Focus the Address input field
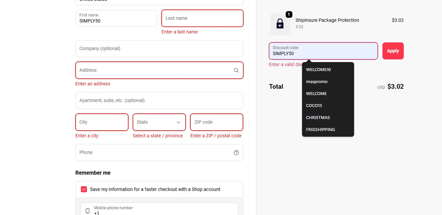 click(159, 70)
